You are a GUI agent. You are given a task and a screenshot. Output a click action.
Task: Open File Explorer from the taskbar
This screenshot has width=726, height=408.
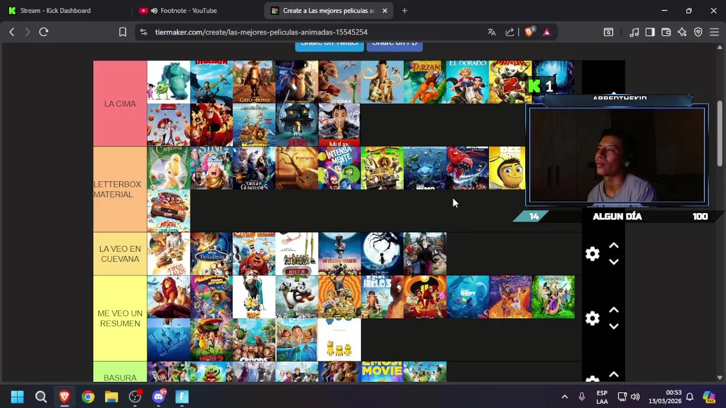point(111,397)
